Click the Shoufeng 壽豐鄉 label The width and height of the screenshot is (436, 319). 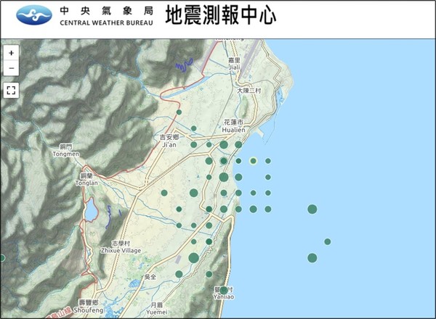pyautogui.click(x=89, y=307)
